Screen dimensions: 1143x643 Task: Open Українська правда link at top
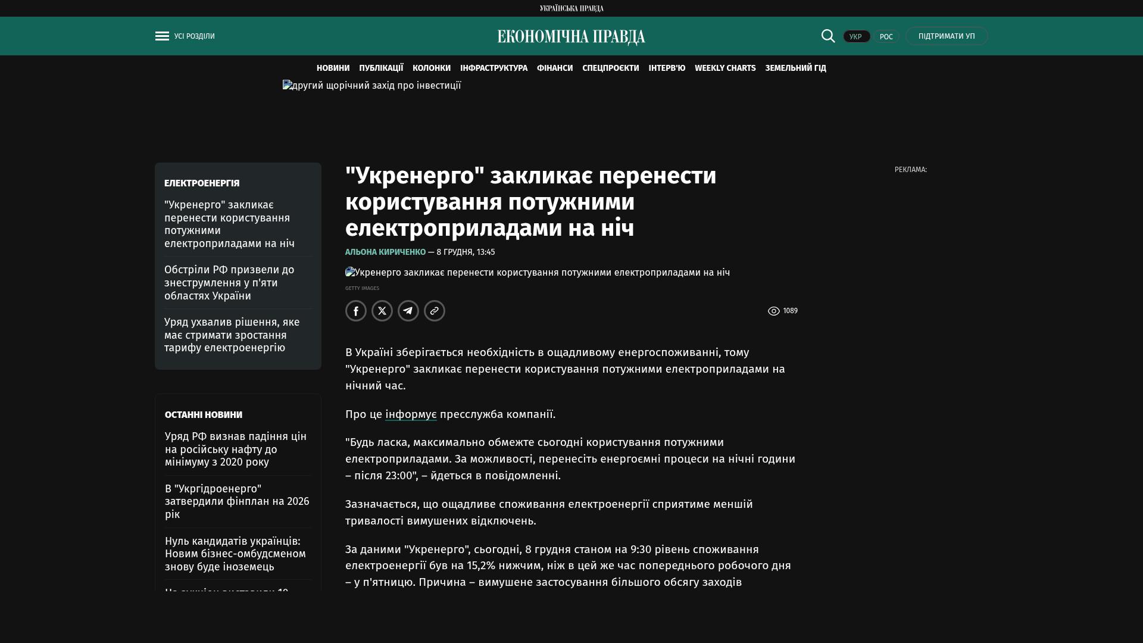point(571,8)
